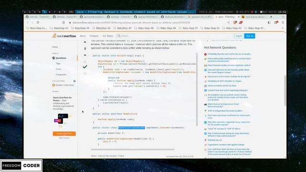Open the browser main menu icon
The width and height of the screenshot is (306, 172).
coord(283,22)
